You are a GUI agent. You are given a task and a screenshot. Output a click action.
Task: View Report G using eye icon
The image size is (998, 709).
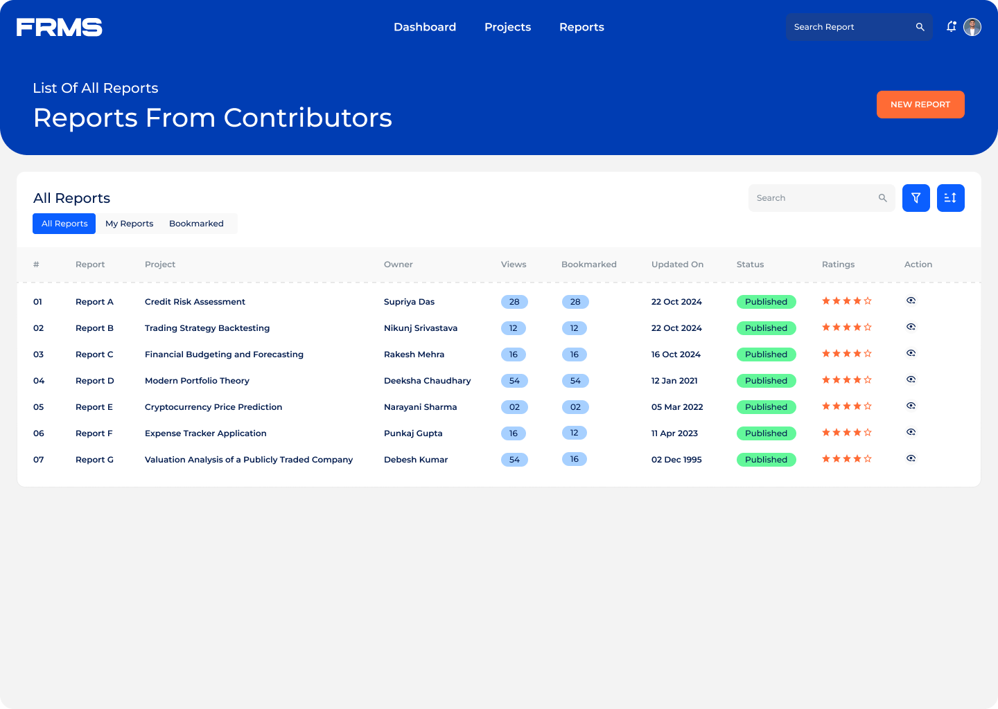point(911,458)
